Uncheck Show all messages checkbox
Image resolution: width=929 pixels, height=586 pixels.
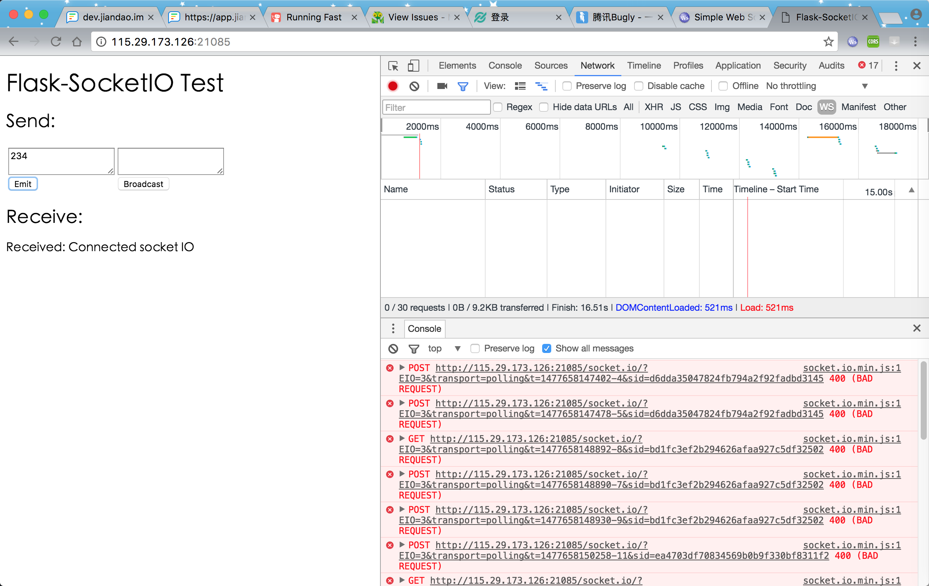[x=547, y=348]
